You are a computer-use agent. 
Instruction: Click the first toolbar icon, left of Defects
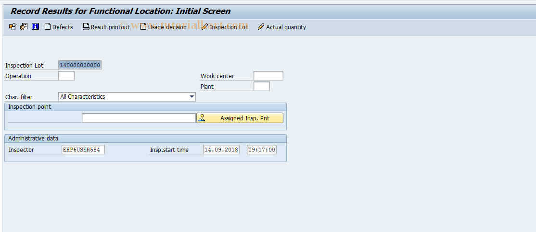[13, 27]
